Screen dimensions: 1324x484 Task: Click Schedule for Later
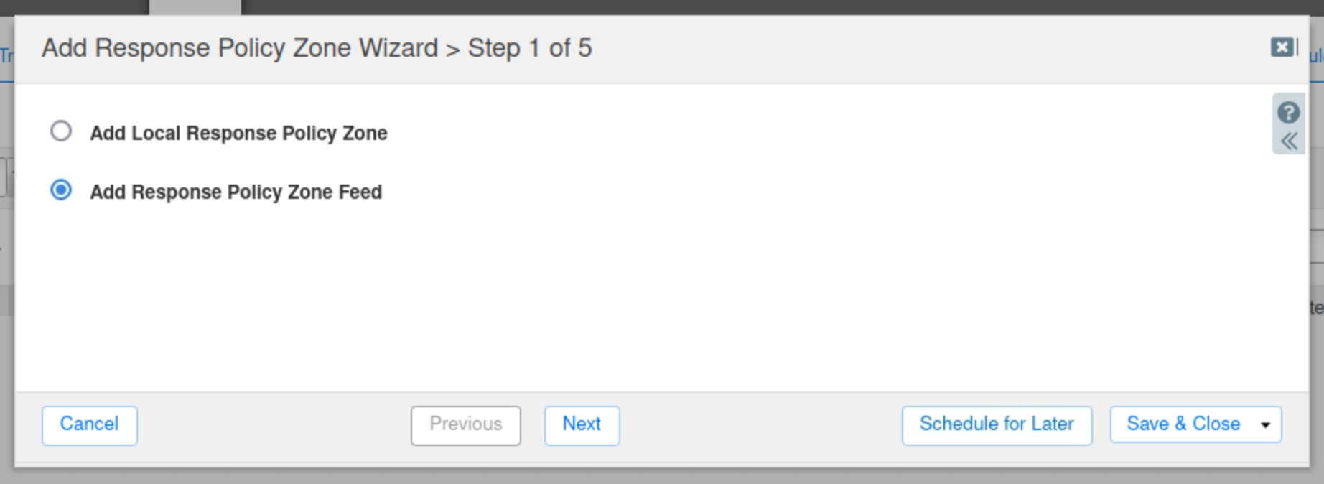click(x=996, y=424)
